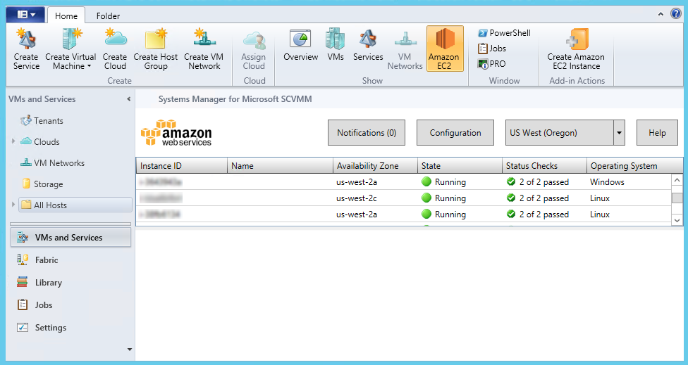This screenshot has height=365, width=688.
Task: Select Clouds in the tree
Action: point(40,142)
